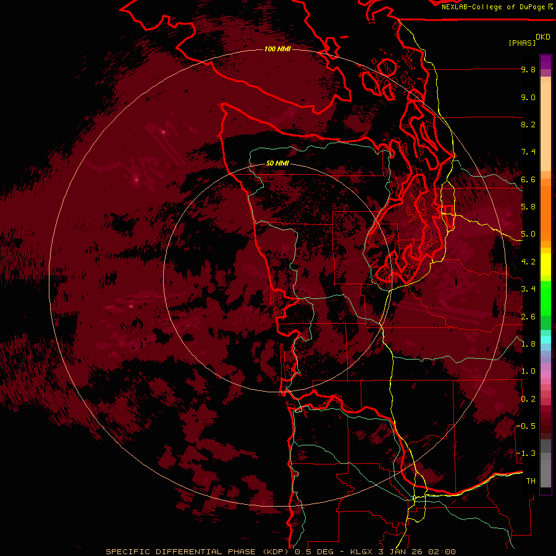Click the 0.2 scale value
Image resolution: width=556 pixels, height=556 pixels.
pos(528,399)
